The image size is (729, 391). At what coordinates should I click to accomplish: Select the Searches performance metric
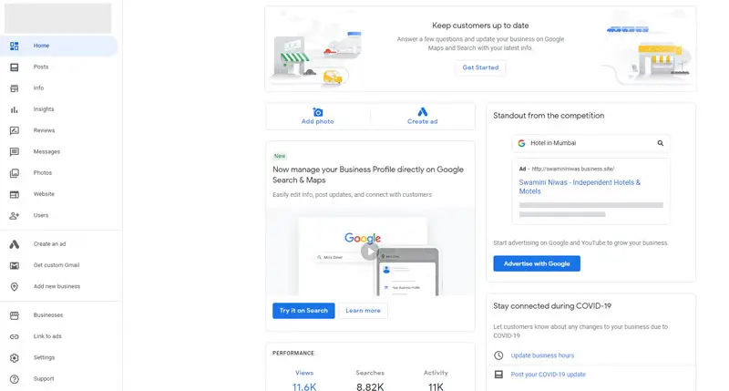coord(370,380)
